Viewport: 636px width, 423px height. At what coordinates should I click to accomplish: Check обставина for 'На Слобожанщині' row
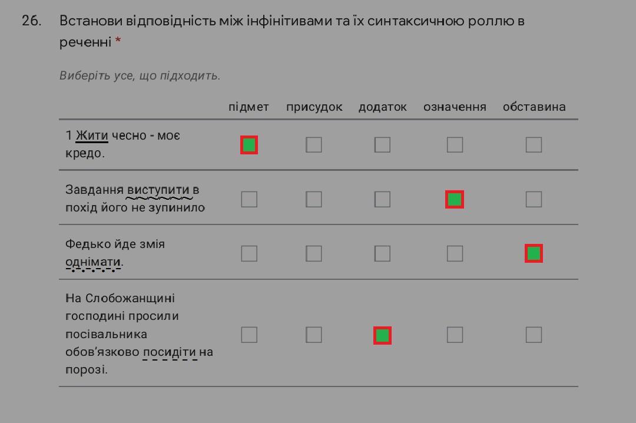click(534, 335)
